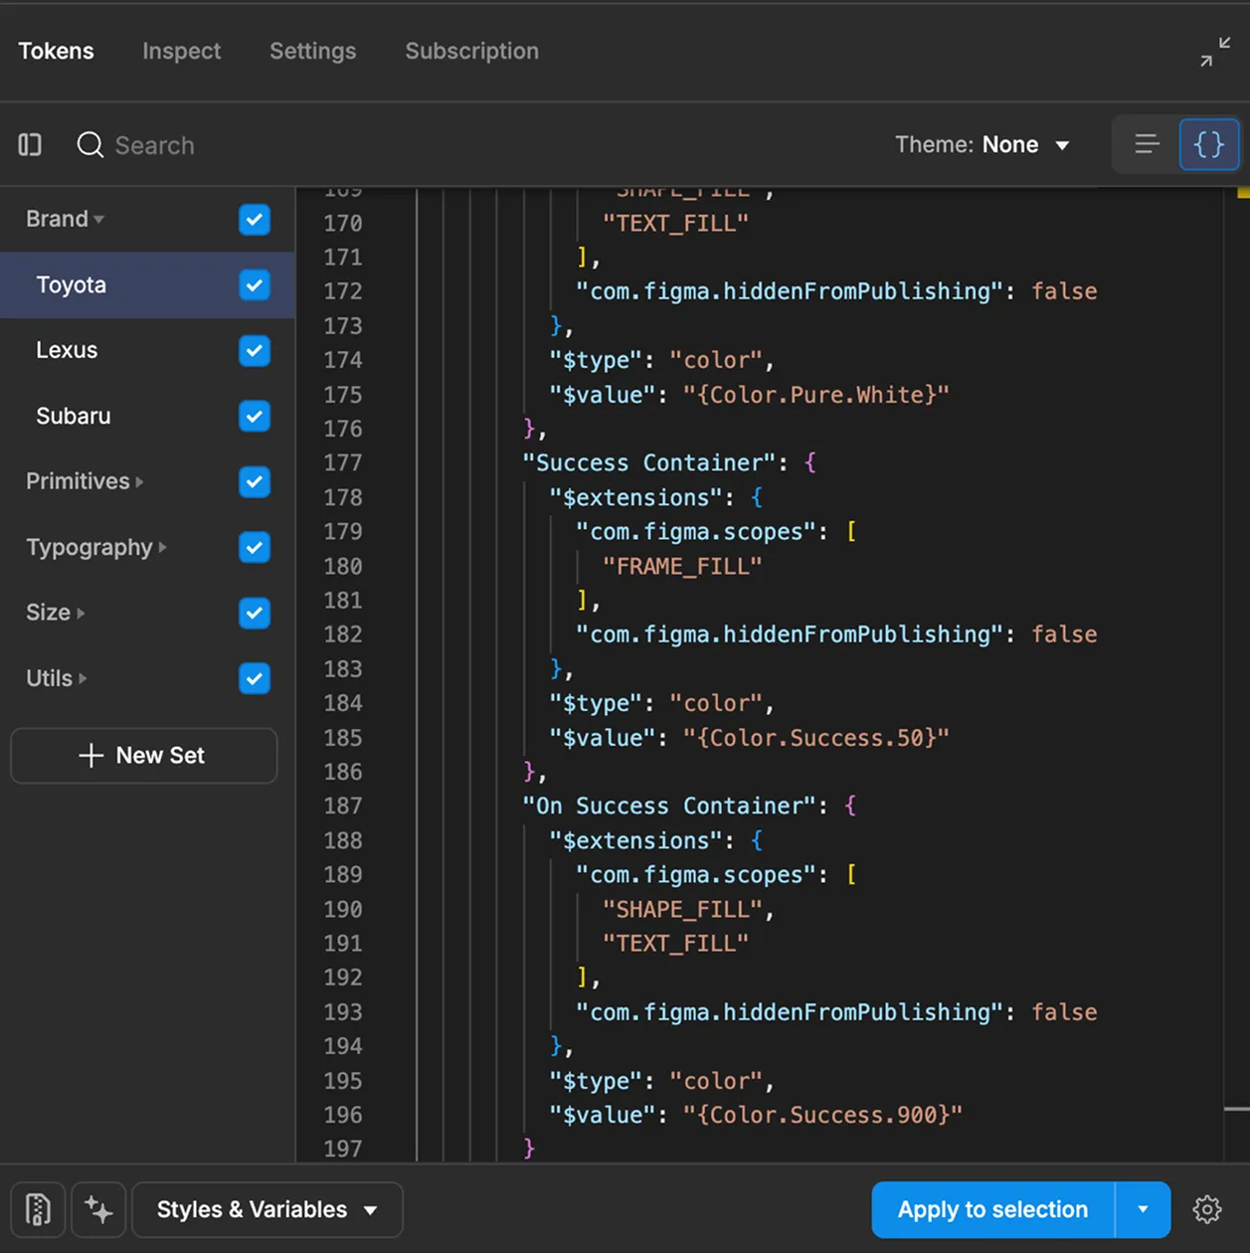The width and height of the screenshot is (1250, 1253).
Task: Click the Apply to selection button
Action: pyautogui.click(x=992, y=1209)
